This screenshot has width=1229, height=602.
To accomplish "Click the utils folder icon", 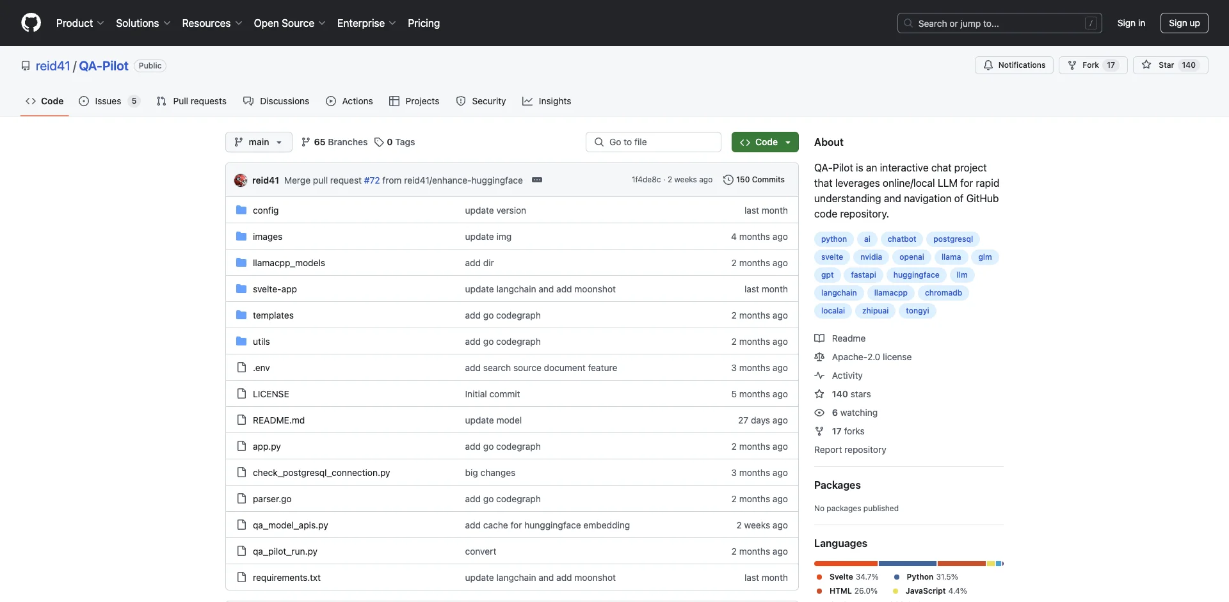I will [x=241, y=342].
